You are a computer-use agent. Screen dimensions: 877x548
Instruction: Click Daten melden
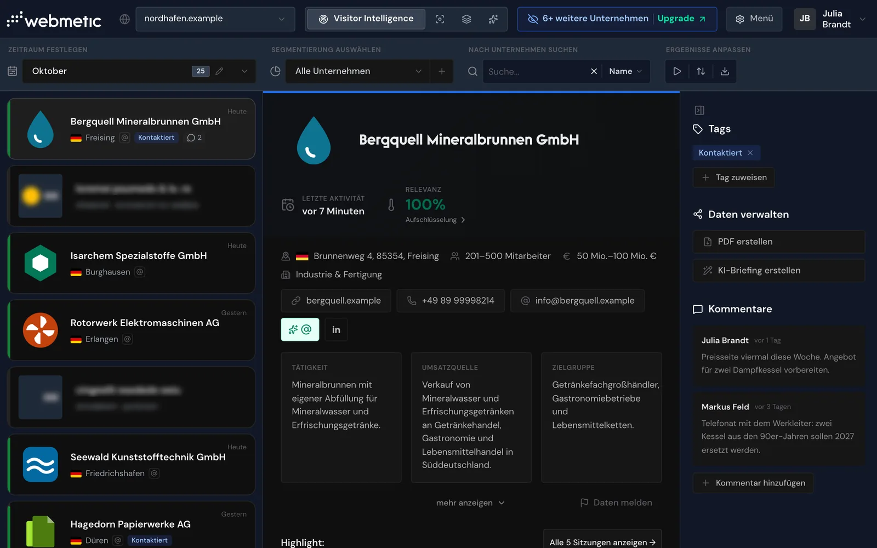click(x=616, y=503)
